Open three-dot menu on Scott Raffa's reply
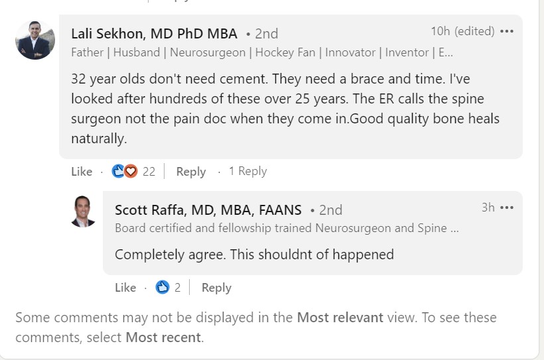544x360 pixels. coord(507,208)
